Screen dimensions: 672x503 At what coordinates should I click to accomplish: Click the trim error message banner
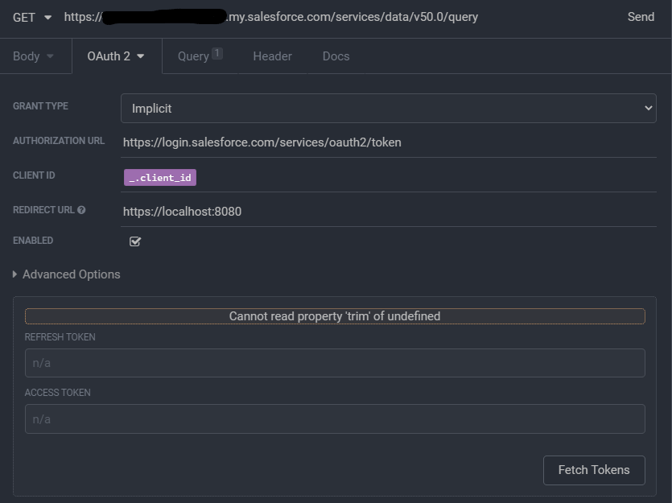click(x=335, y=315)
